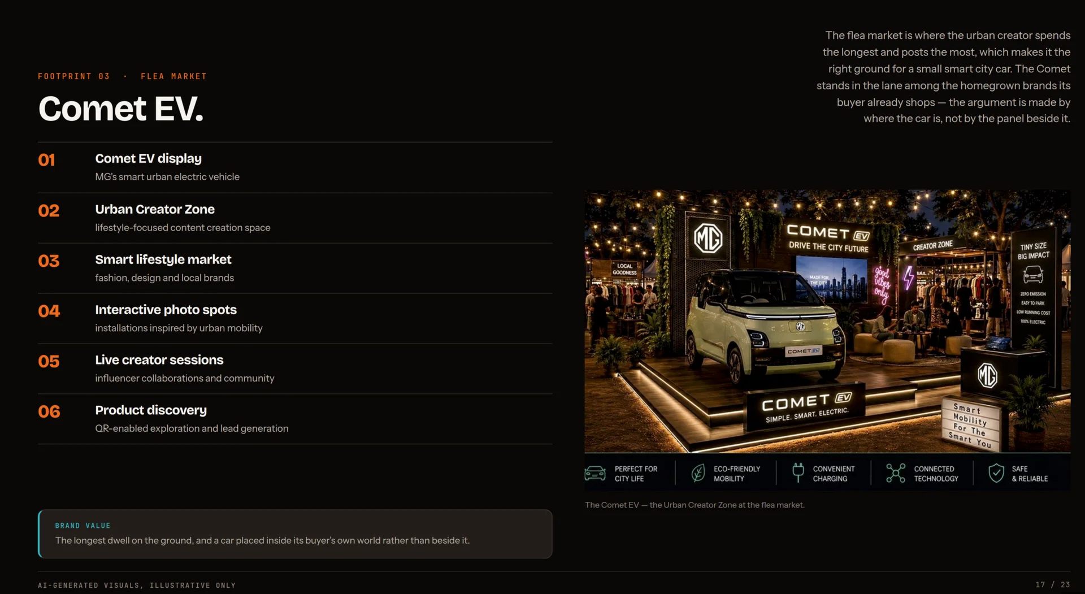
Task: Click 'fashion, design and local brands' subtitle
Action: pyautogui.click(x=164, y=278)
